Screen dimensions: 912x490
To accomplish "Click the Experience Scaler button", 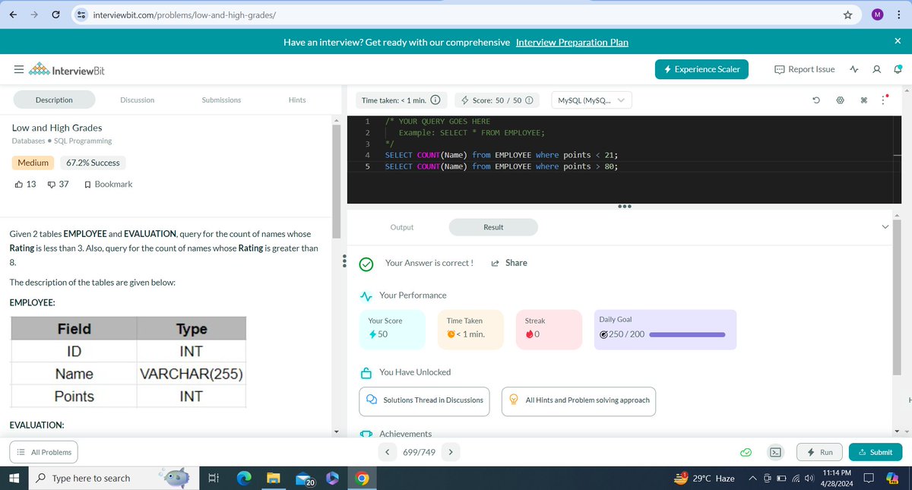I will click(701, 69).
